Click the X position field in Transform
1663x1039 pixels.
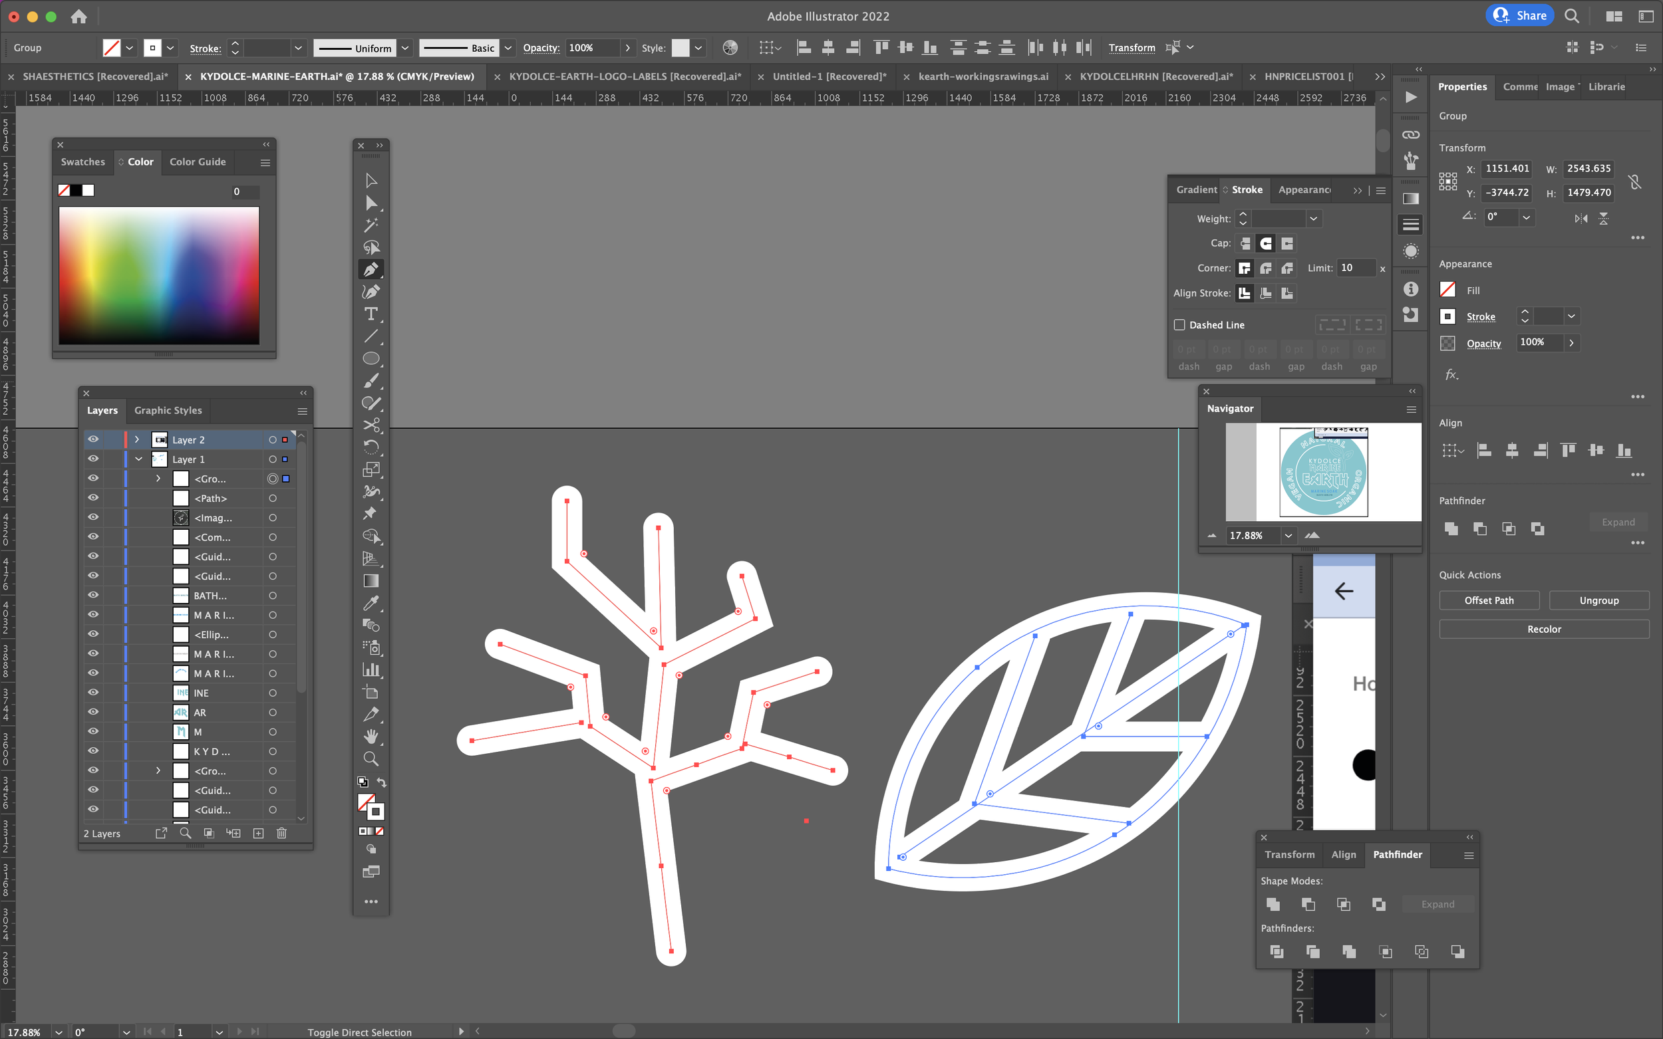1505,168
